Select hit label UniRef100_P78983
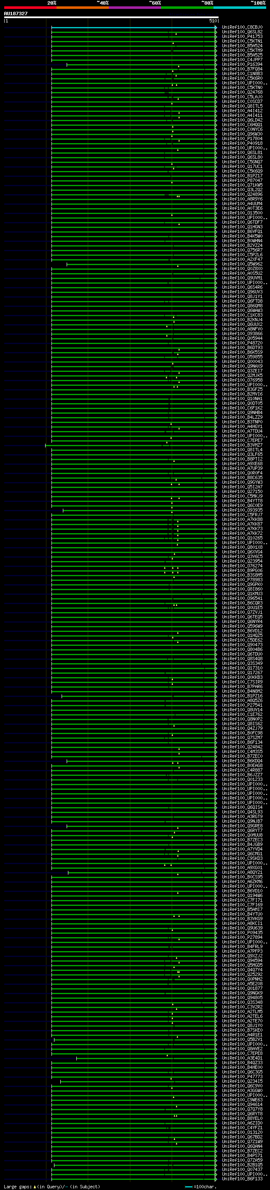Viewport: 270px width, 1190px height. tap(242, 580)
